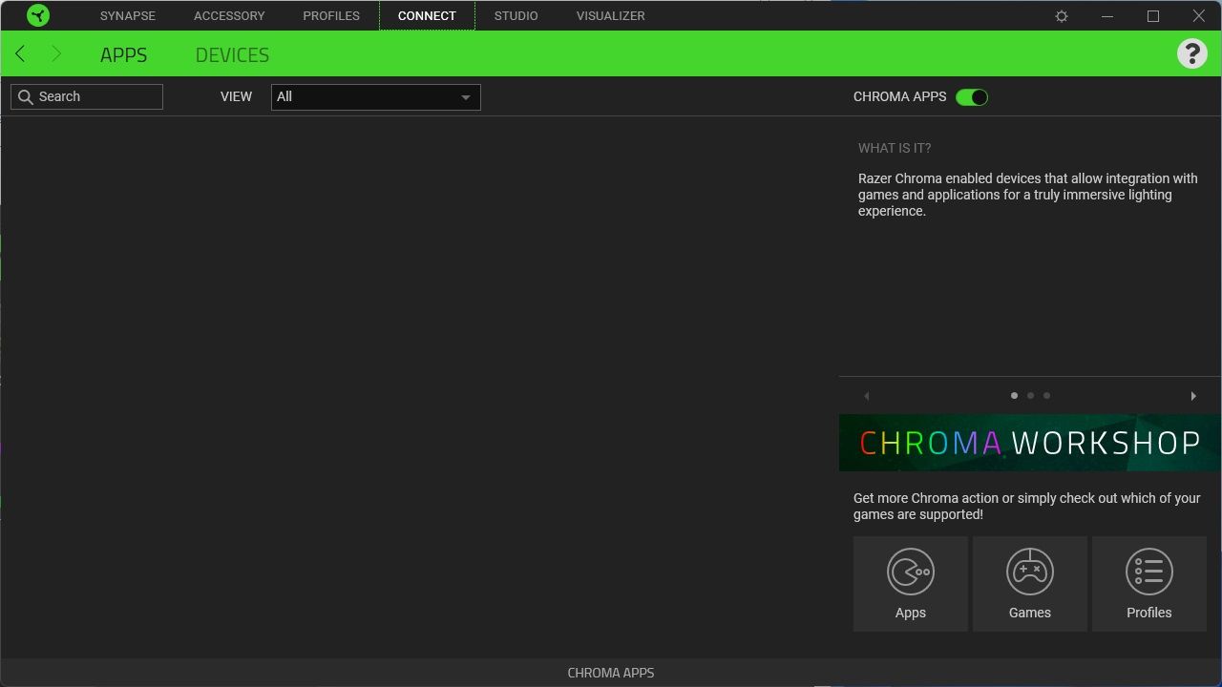Click the search magnifier icon
Screen dimensions: 1222x687
coord(26,96)
